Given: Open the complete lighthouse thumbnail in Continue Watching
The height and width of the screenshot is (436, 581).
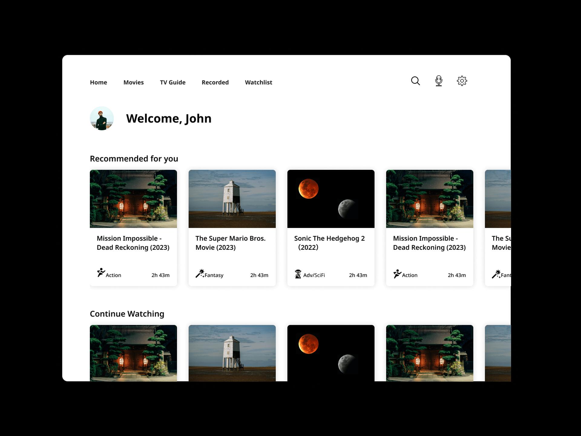Looking at the screenshot, I should [232, 353].
